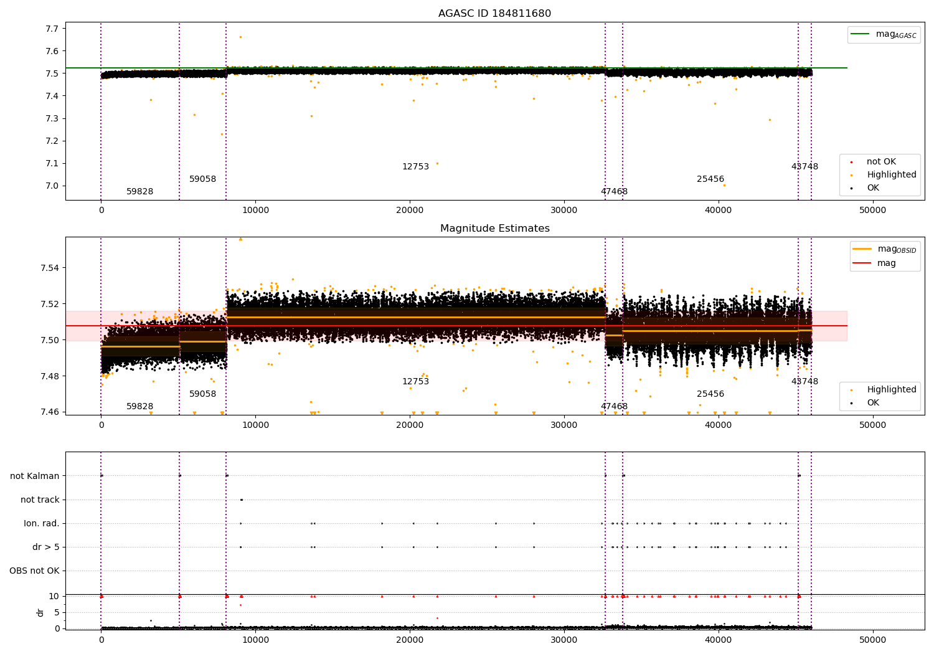This screenshot has width=934, height=654.
Task: Click the "7.52" y-axis tick label
Action: pyautogui.click(x=50, y=304)
